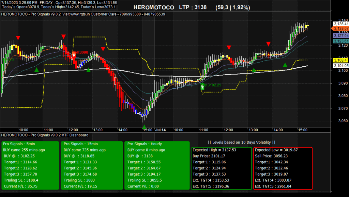The image size is (349, 197).
Task: Click the 'Pro Signals v9.0.2 MTF Dashboard' title
Action: [x=59, y=135]
